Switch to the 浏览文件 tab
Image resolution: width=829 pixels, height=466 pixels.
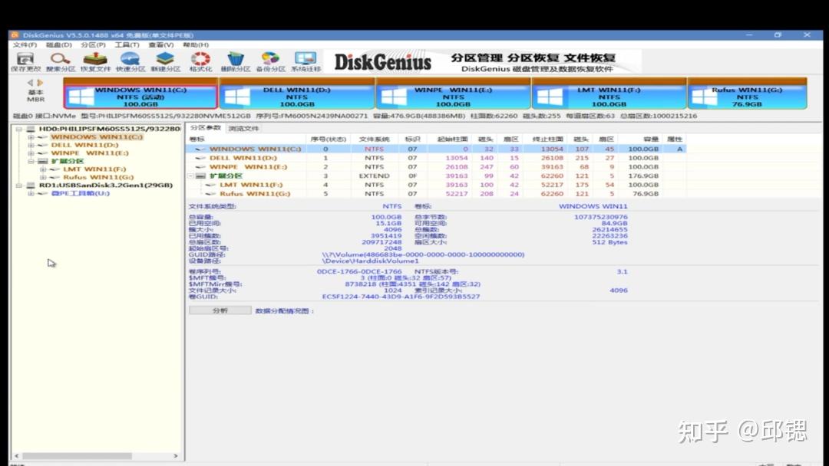pyautogui.click(x=243, y=128)
